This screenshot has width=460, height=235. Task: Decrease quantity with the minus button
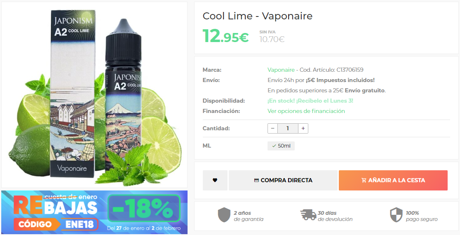(x=272, y=128)
